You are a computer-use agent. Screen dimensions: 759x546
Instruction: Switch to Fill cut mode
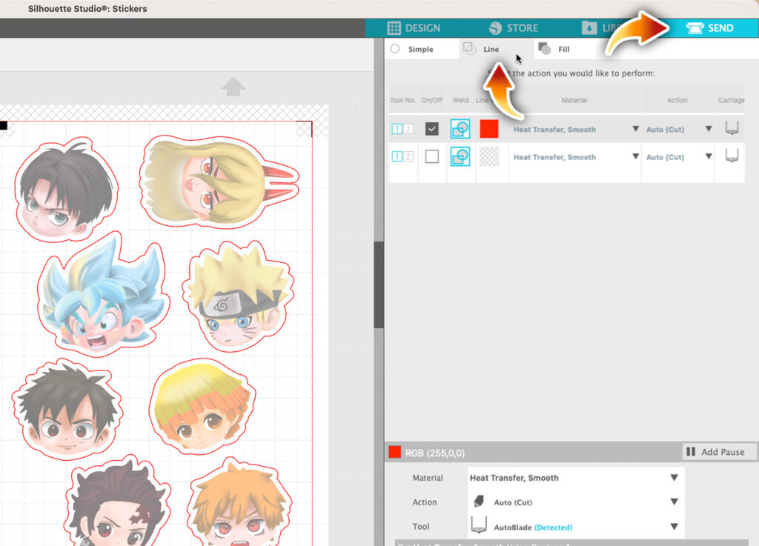click(554, 49)
